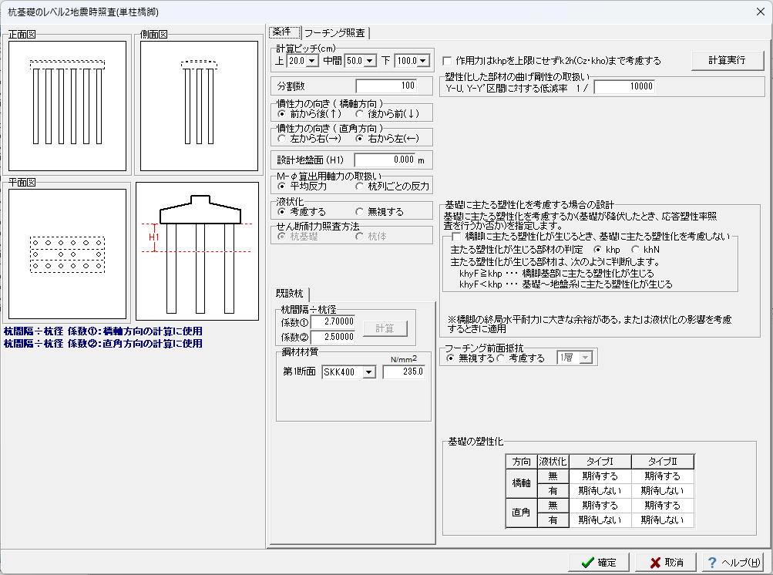This screenshot has width=773, height=575.
Task: Select khp plastic member judgment
Action: 597,250
